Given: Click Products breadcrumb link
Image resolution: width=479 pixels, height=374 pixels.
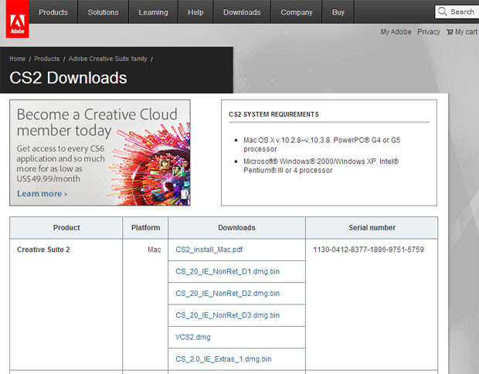Looking at the screenshot, I should [x=46, y=59].
